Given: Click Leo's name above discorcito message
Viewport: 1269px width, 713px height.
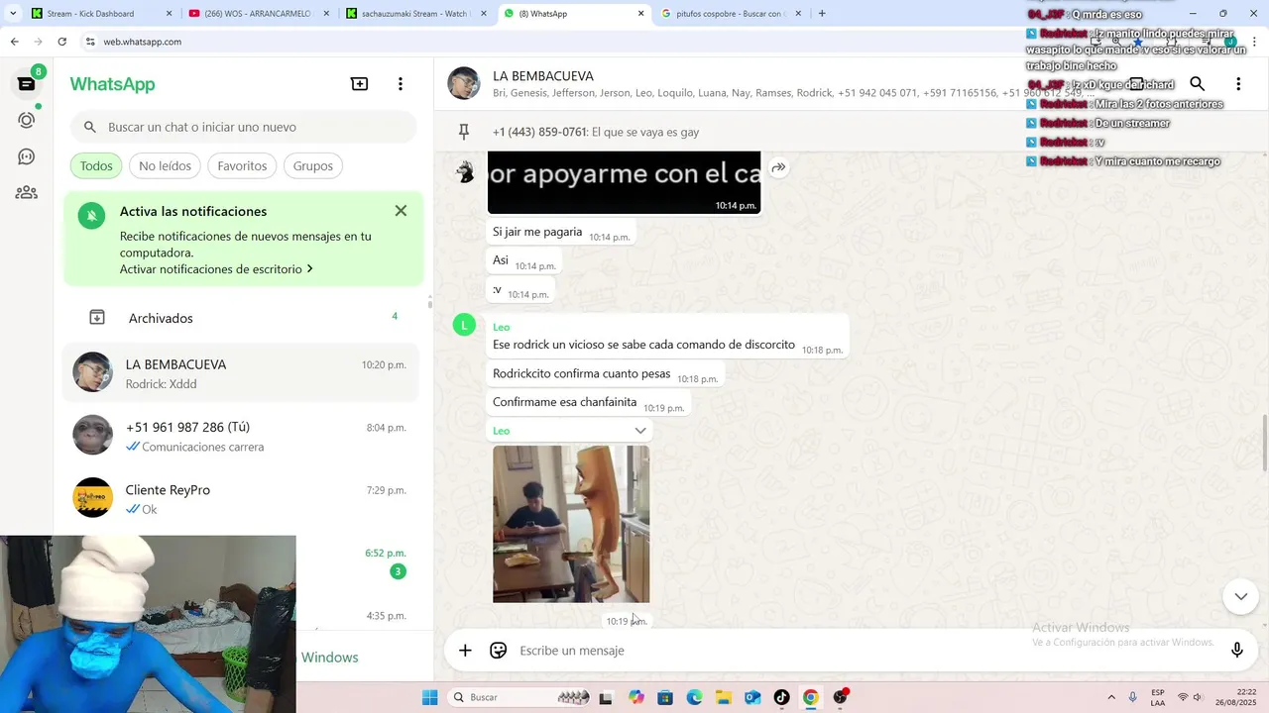Looking at the screenshot, I should (502, 327).
